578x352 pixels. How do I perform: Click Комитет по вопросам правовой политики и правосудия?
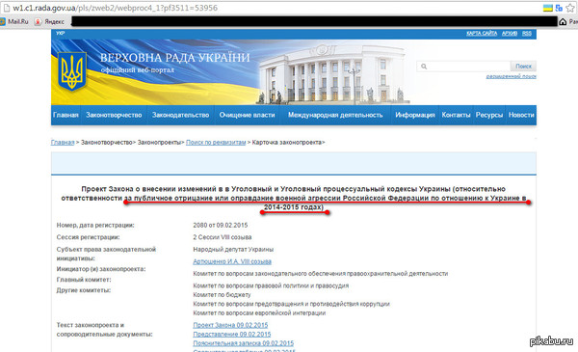pos(271,285)
